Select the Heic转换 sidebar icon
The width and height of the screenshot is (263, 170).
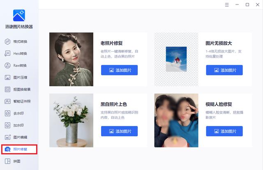[x=7, y=53]
